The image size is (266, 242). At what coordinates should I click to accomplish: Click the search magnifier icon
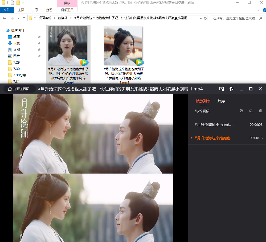click(x=261, y=18)
